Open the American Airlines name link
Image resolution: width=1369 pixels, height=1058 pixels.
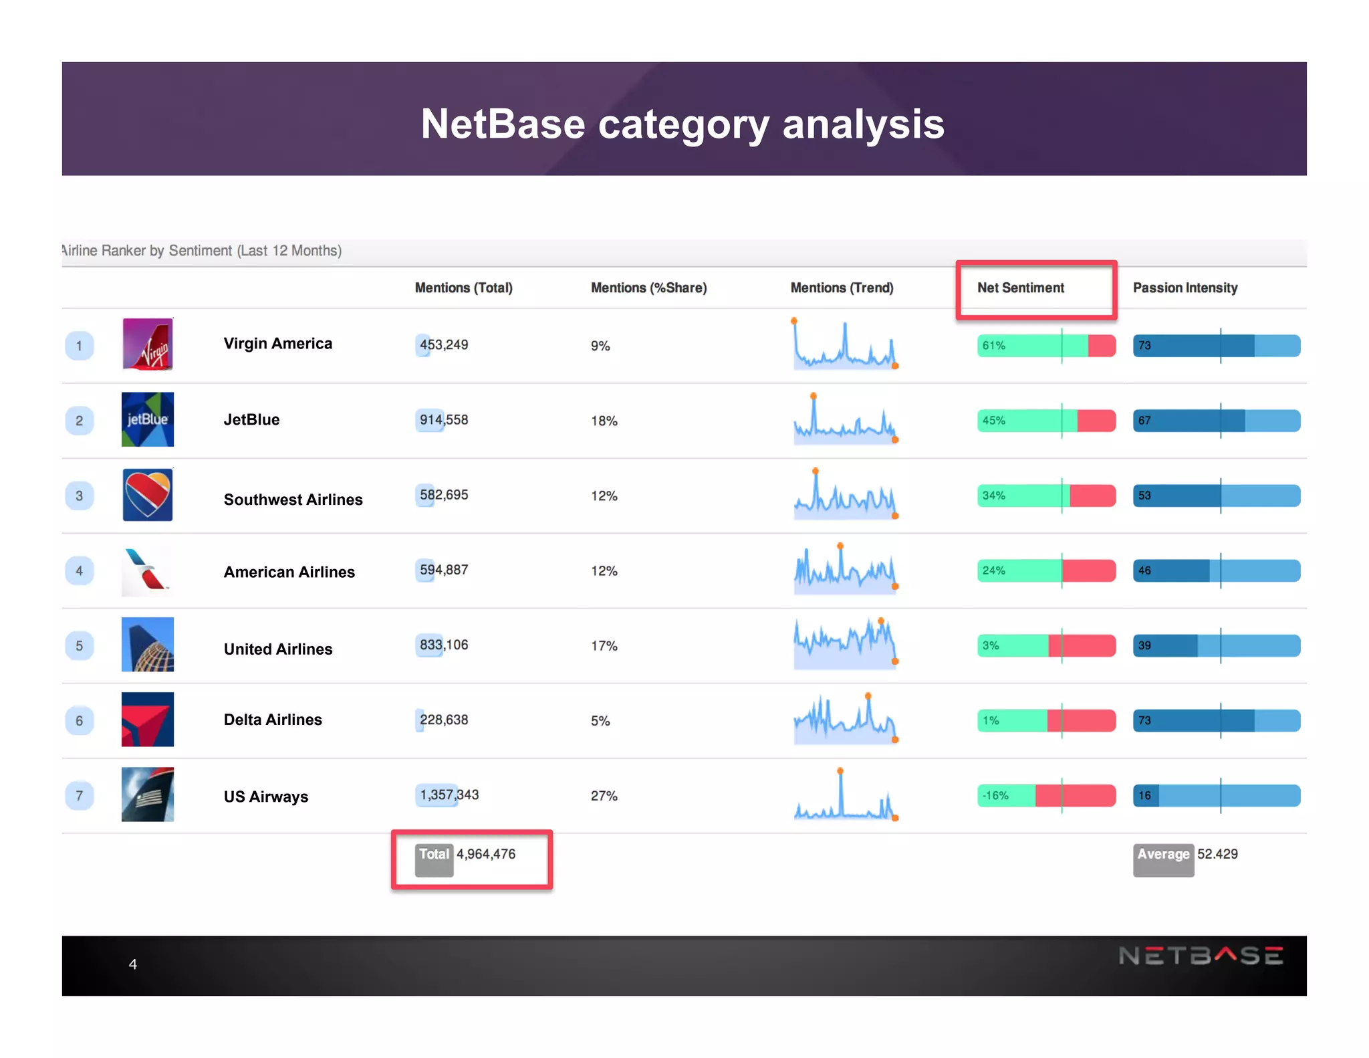coord(289,572)
